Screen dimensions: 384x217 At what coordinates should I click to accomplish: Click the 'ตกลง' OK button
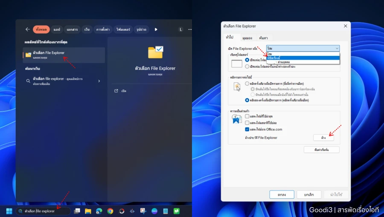[x=282, y=194]
